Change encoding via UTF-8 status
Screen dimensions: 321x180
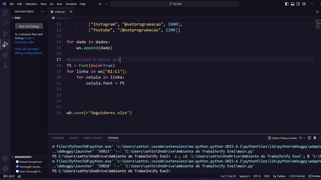click(x=257, y=176)
